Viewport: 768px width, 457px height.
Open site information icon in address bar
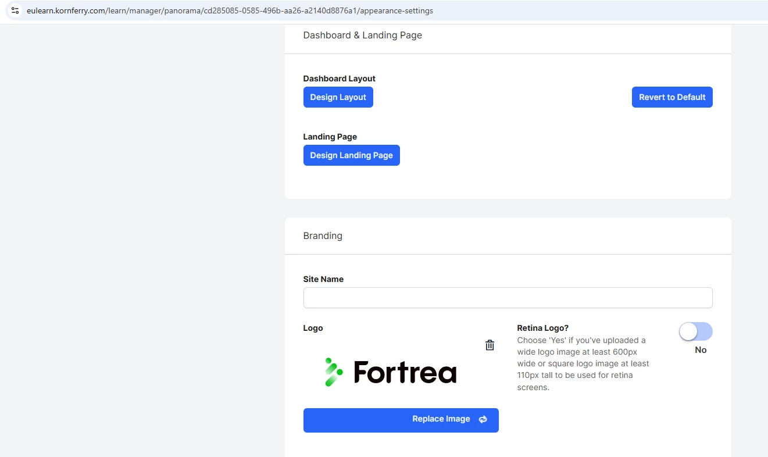click(x=15, y=10)
